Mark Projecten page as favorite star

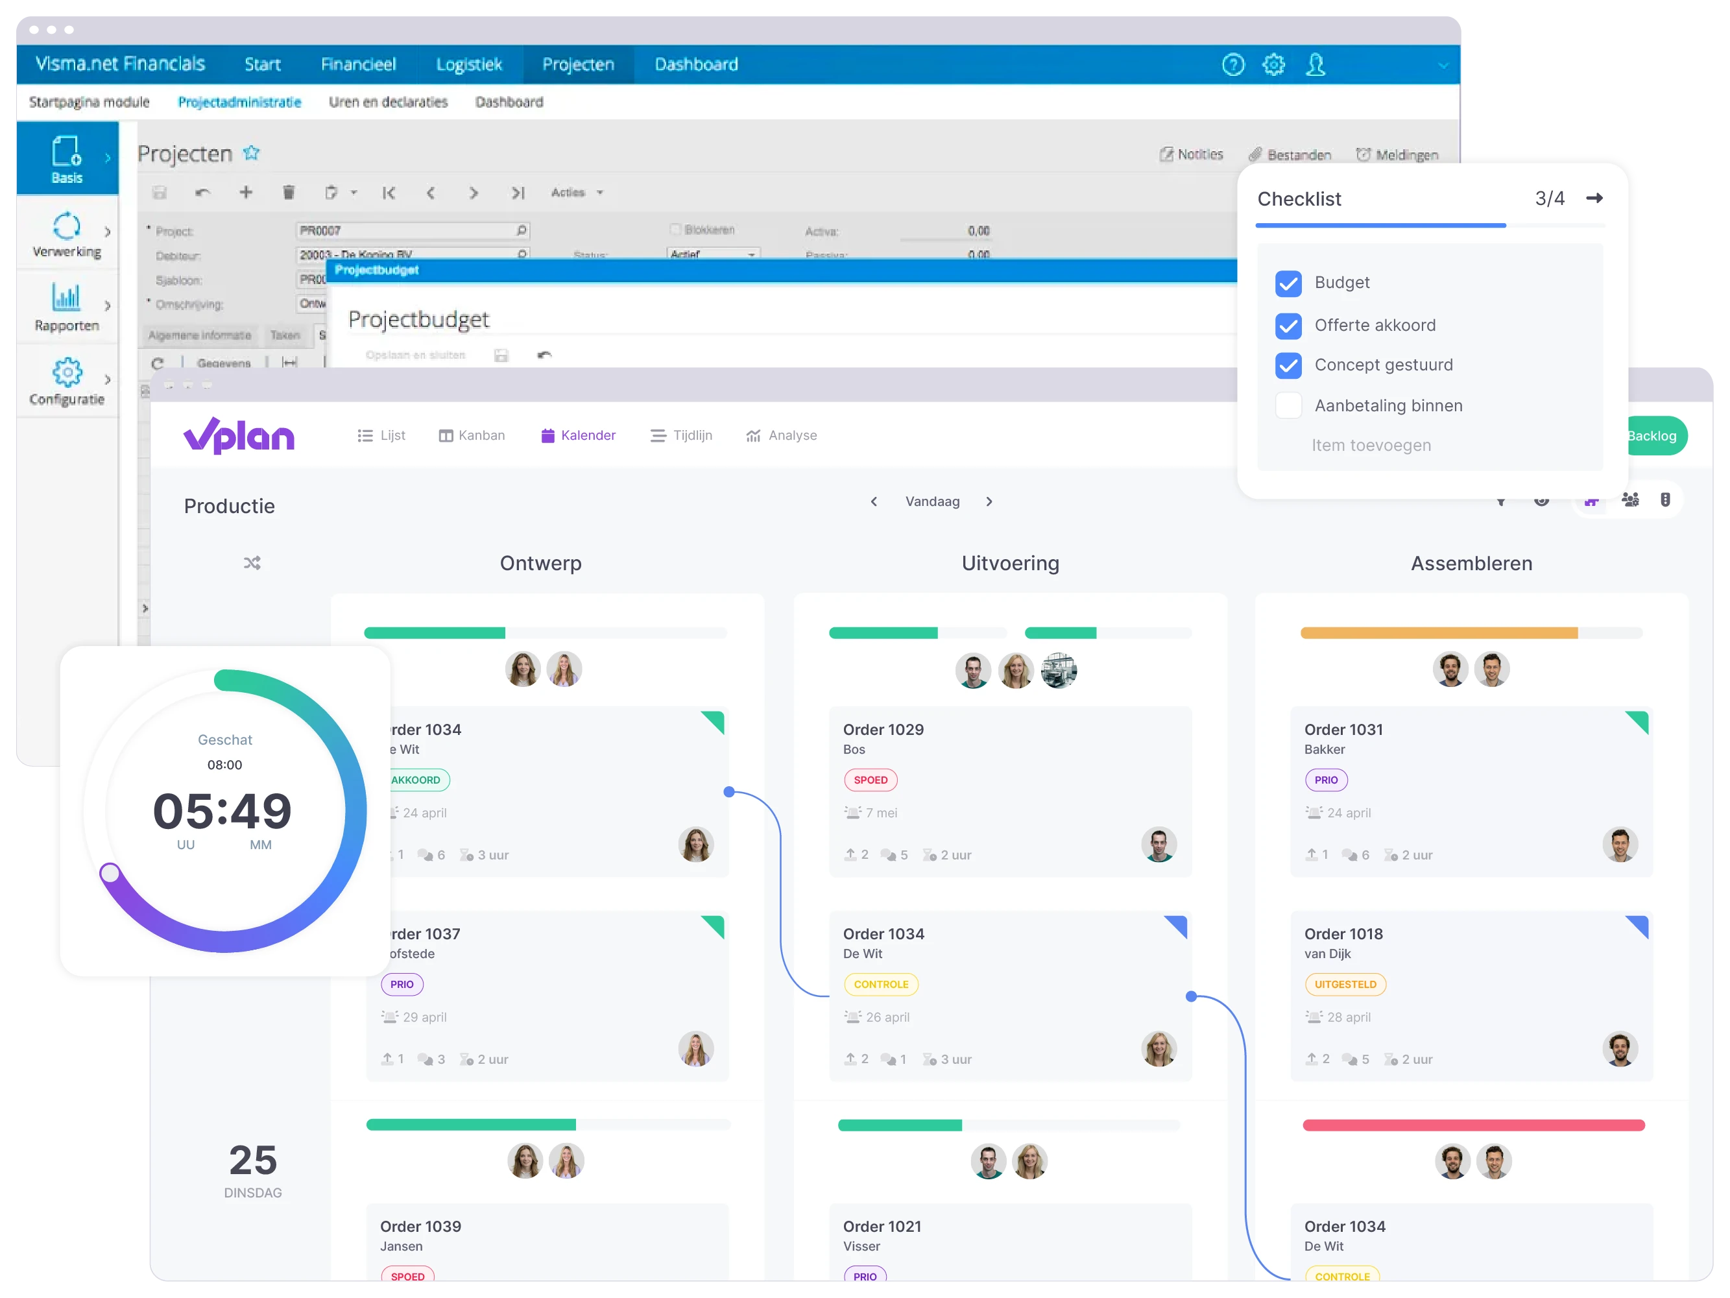click(x=251, y=152)
